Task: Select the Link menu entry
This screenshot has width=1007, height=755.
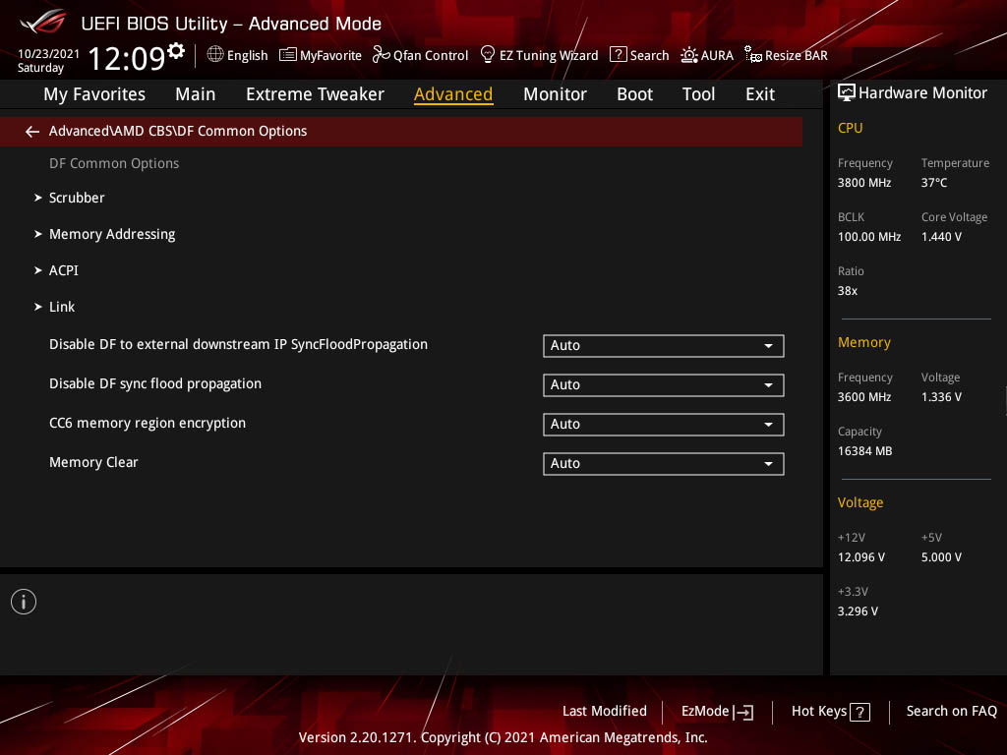Action: (x=62, y=307)
